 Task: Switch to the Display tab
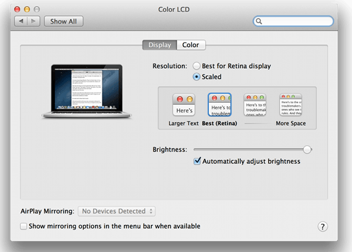[160, 45]
